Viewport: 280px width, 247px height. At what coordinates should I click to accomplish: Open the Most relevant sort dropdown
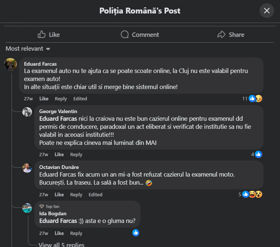click(x=28, y=49)
